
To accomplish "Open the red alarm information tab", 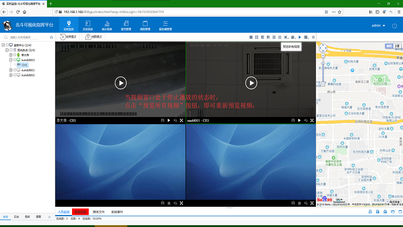I will click(x=81, y=212).
